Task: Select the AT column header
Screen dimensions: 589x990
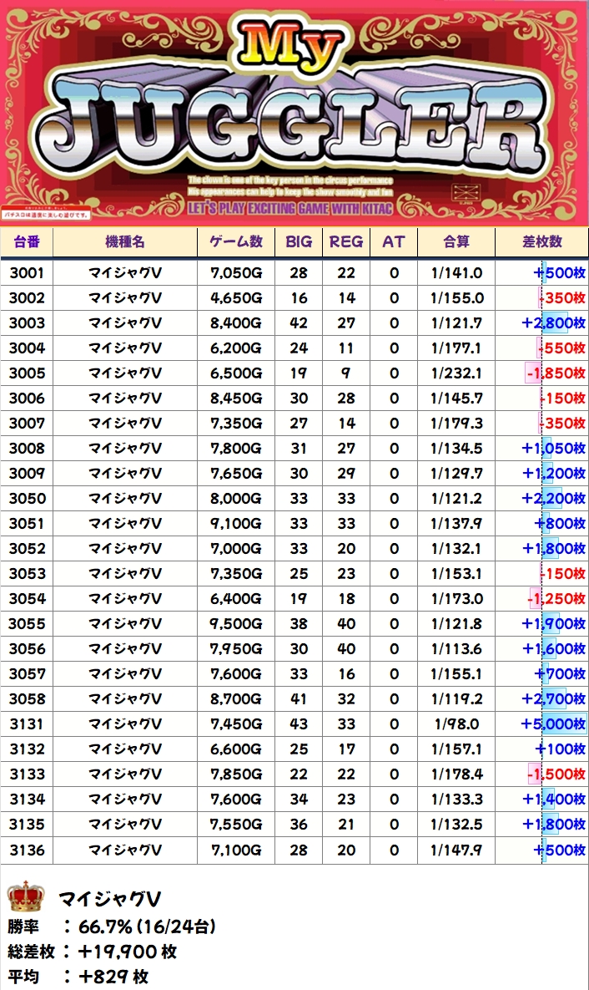Action: tap(394, 241)
